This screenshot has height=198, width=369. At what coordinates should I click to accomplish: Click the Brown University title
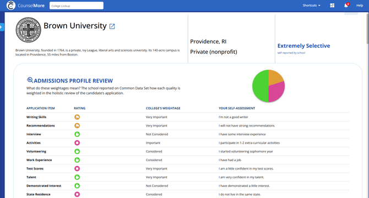click(75, 26)
